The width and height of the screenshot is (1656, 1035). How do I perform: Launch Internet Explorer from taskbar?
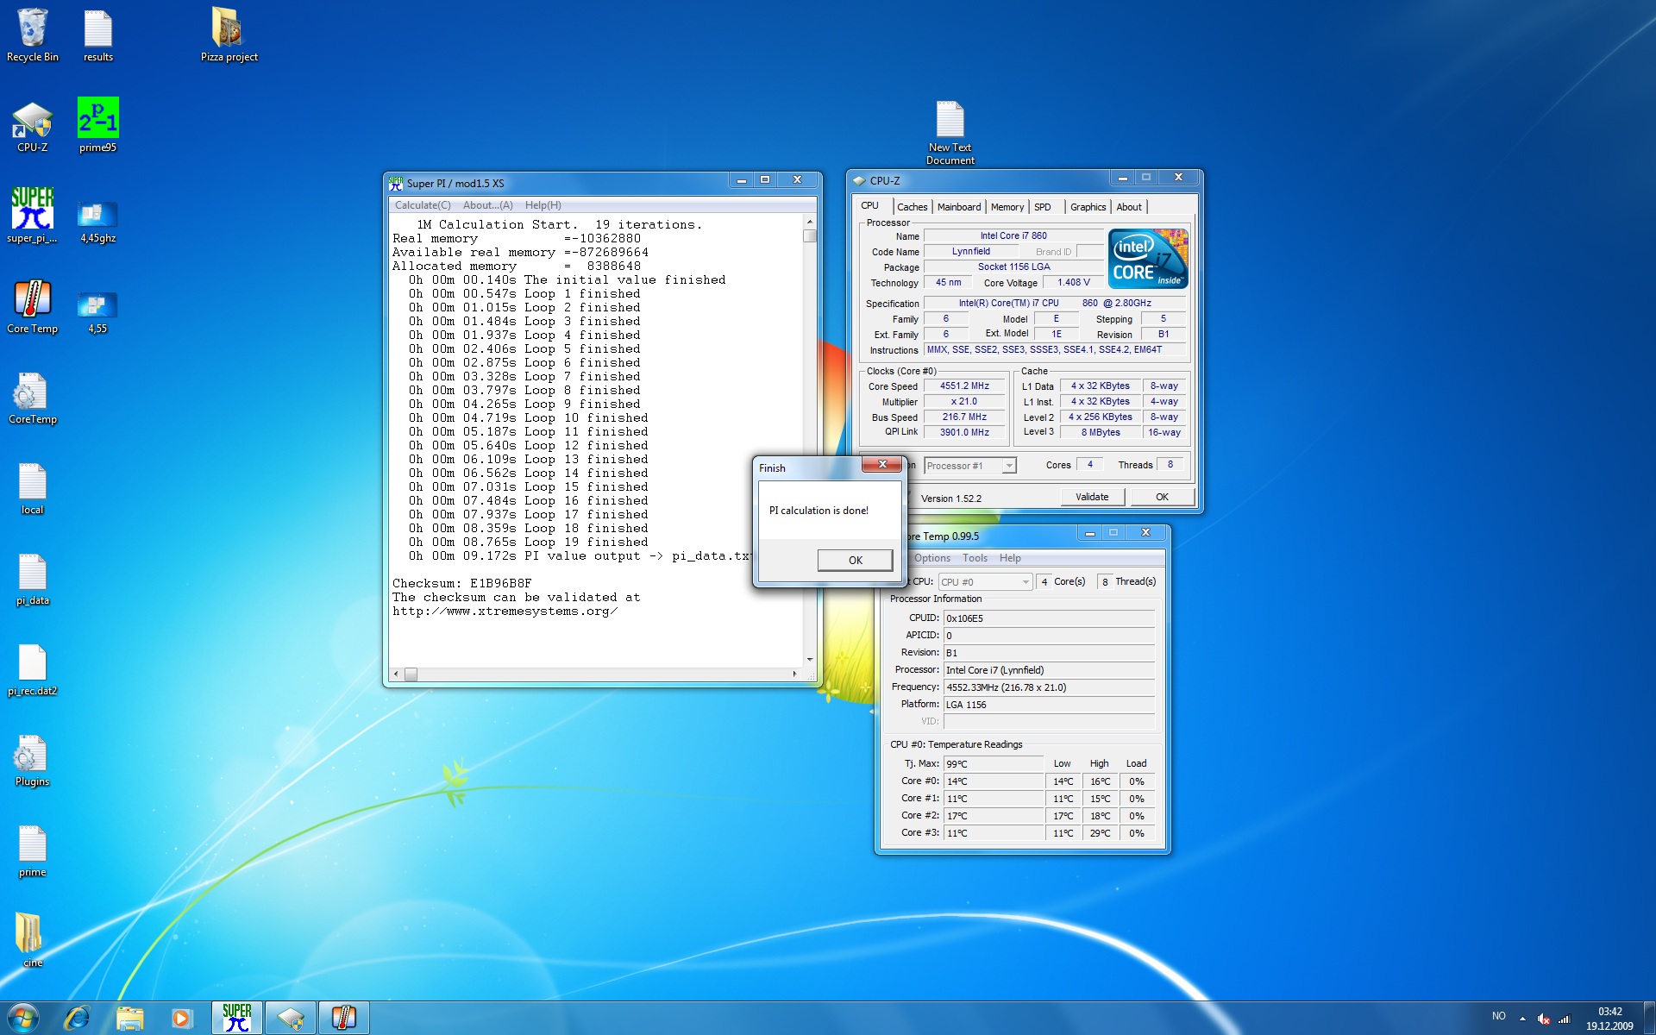point(77,1018)
